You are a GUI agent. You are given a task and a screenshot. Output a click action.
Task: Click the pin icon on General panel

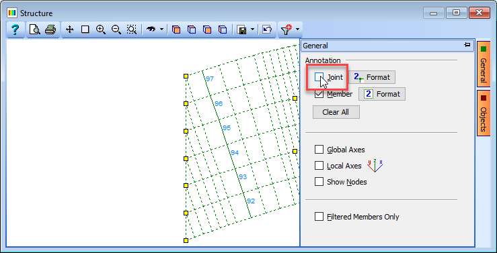(467, 45)
